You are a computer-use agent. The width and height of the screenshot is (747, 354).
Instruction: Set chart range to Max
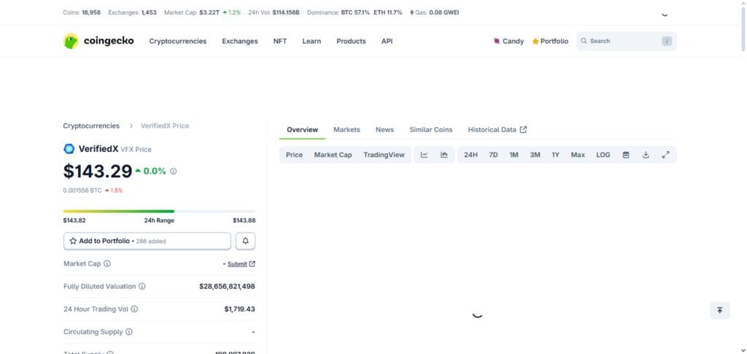[578, 155]
